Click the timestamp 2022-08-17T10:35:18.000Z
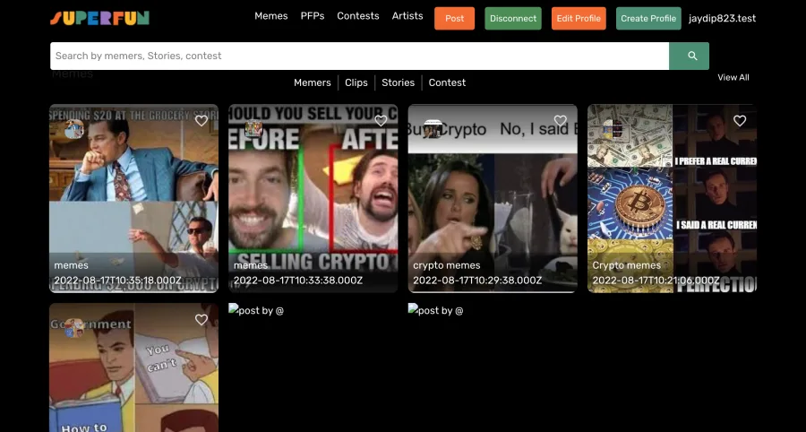806x432 pixels. tap(117, 281)
